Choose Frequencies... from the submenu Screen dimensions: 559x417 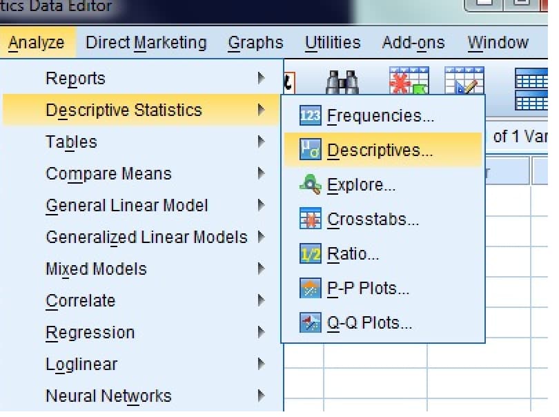tap(383, 115)
